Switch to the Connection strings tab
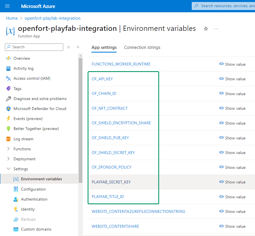 point(142,47)
